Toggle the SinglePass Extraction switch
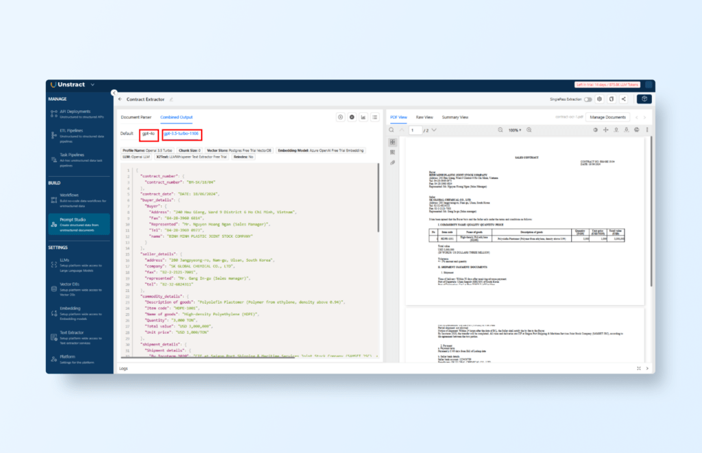 pyautogui.click(x=588, y=99)
